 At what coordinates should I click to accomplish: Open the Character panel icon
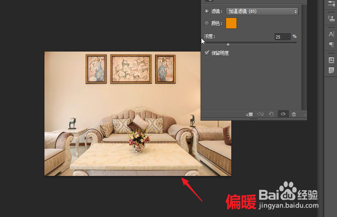point(331,34)
